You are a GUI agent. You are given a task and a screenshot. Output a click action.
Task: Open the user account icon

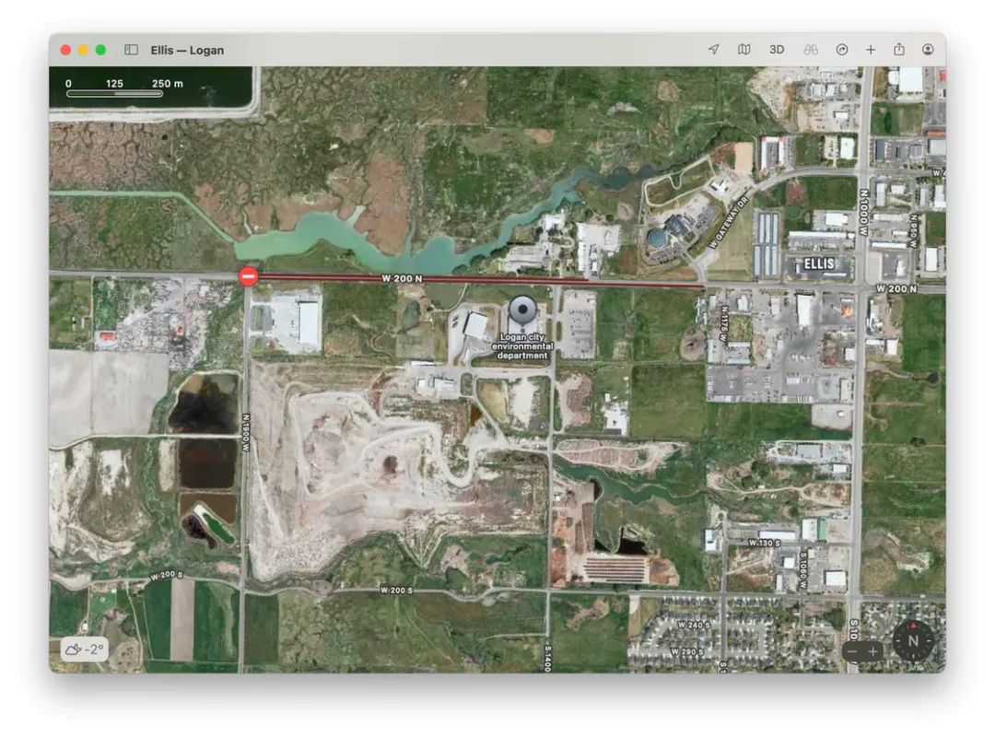[928, 50]
